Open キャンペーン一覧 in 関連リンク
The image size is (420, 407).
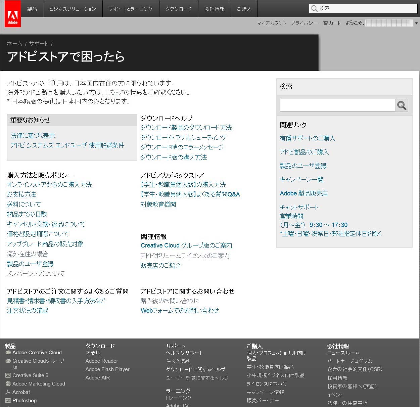coord(302,180)
